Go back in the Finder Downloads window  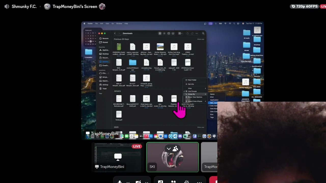[x=115, y=33]
